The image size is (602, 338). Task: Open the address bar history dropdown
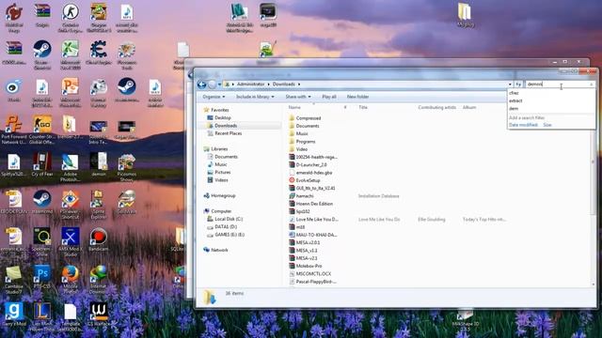[510, 84]
